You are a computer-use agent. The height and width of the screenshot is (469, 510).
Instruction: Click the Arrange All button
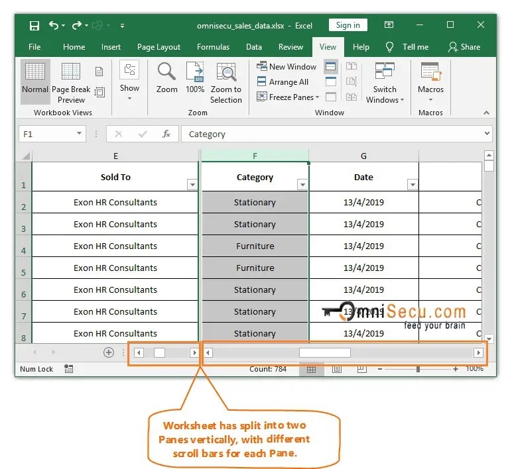click(283, 82)
